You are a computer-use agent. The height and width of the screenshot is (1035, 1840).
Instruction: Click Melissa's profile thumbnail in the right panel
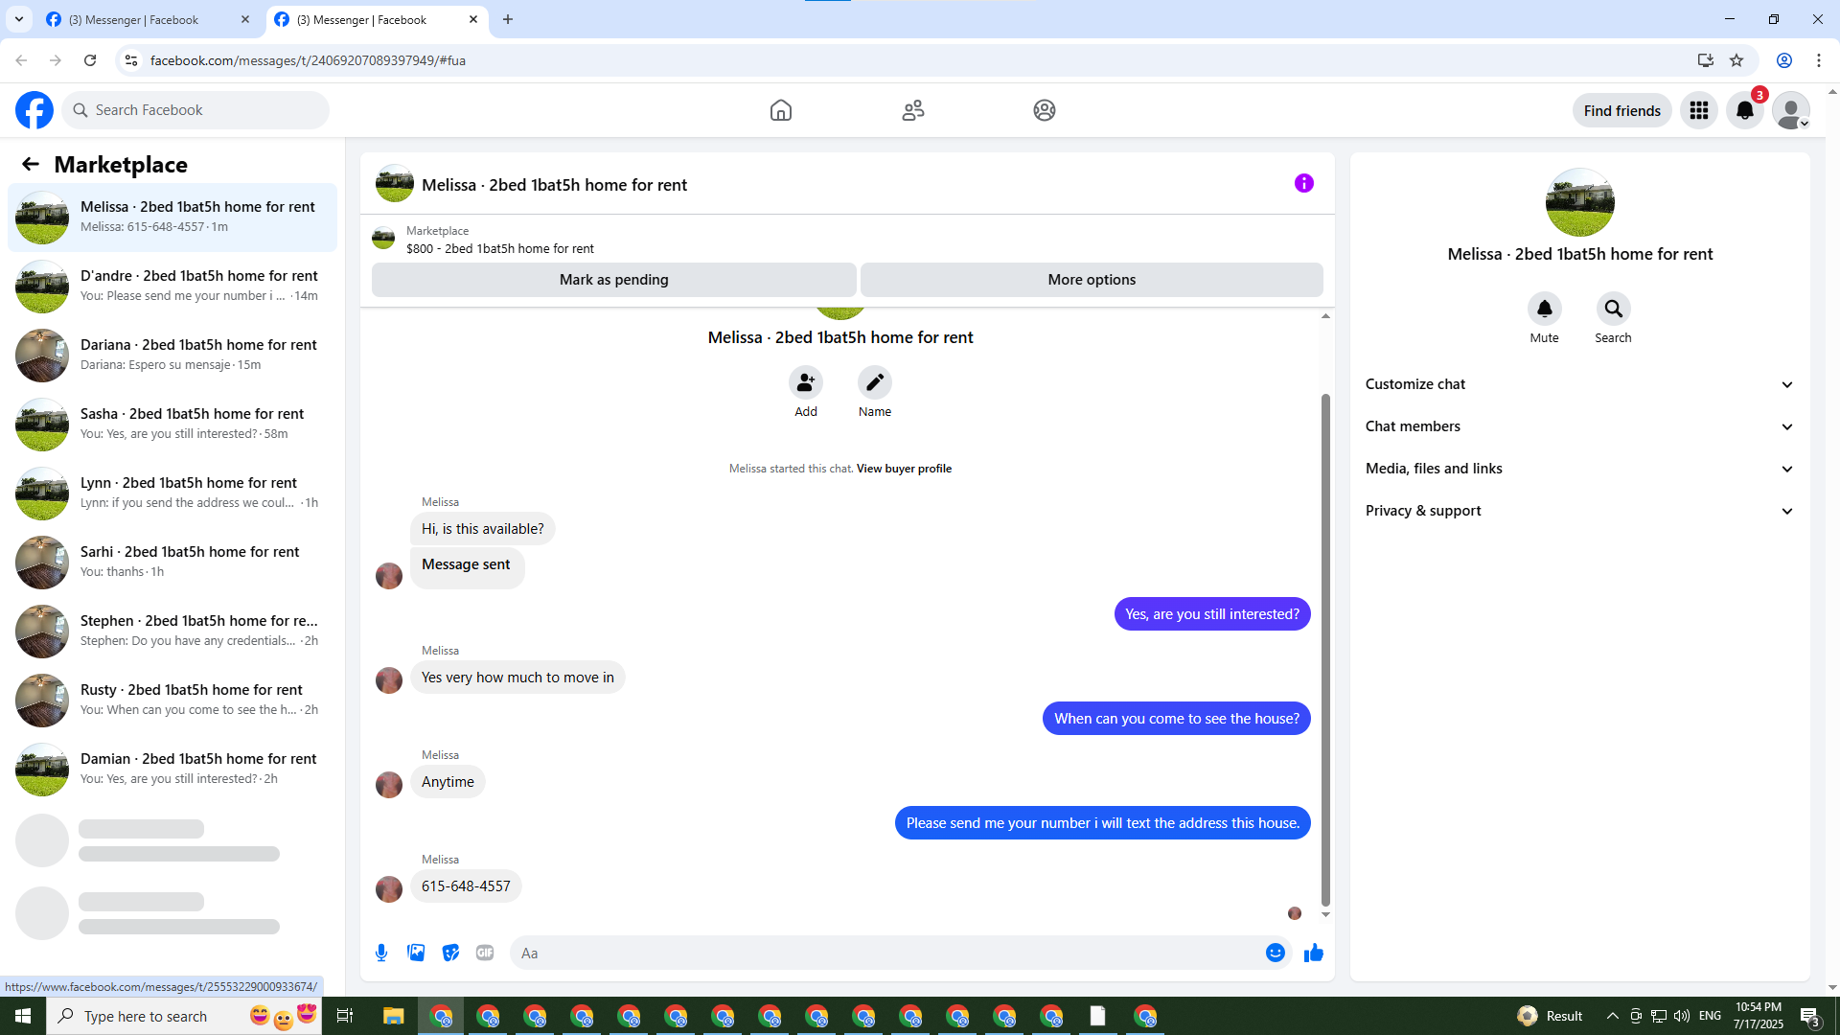(1580, 202)
